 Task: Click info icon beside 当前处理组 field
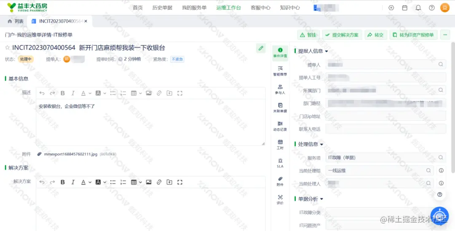pyautogui.click(x=441, y=171)
